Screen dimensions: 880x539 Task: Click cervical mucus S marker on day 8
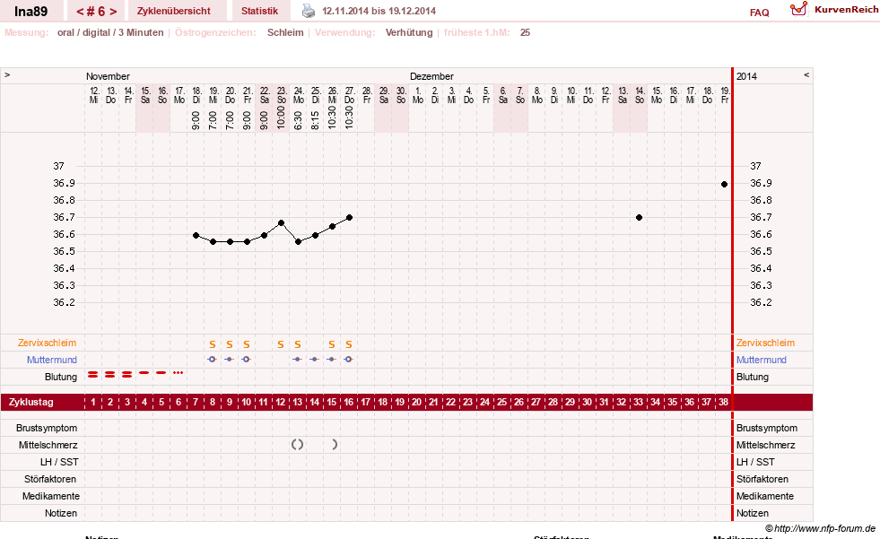tap(212, 344)
